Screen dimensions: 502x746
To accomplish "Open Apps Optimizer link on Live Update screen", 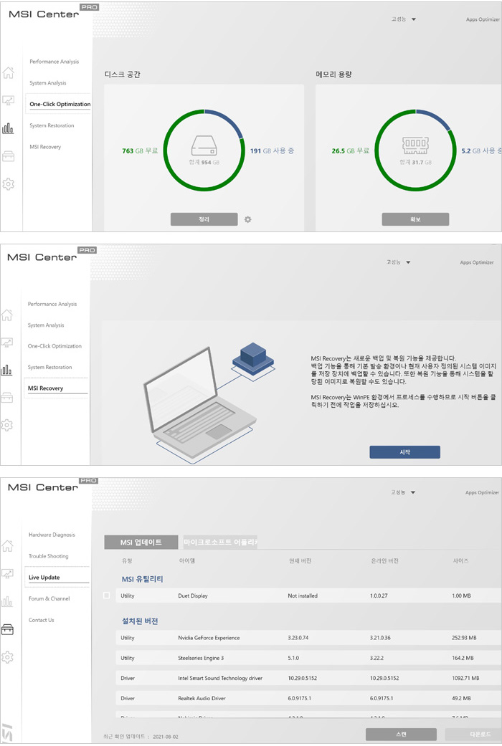I will coord(482,492).
